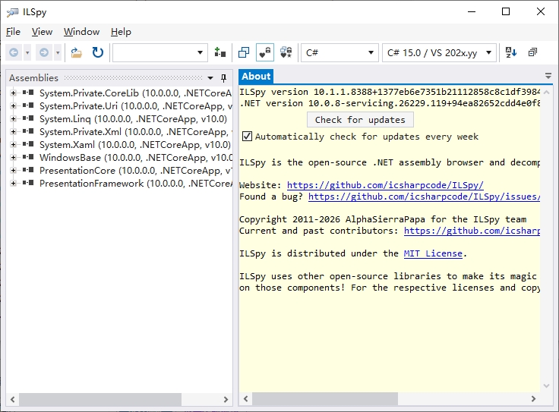This screenshot has width=559, height=412.
Task: Select the System.Linq tree row text
Action: pos(133,119)
